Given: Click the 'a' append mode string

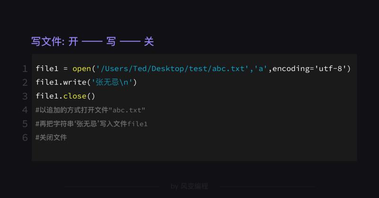Looking at the screenshot, I should pos(261,69).
